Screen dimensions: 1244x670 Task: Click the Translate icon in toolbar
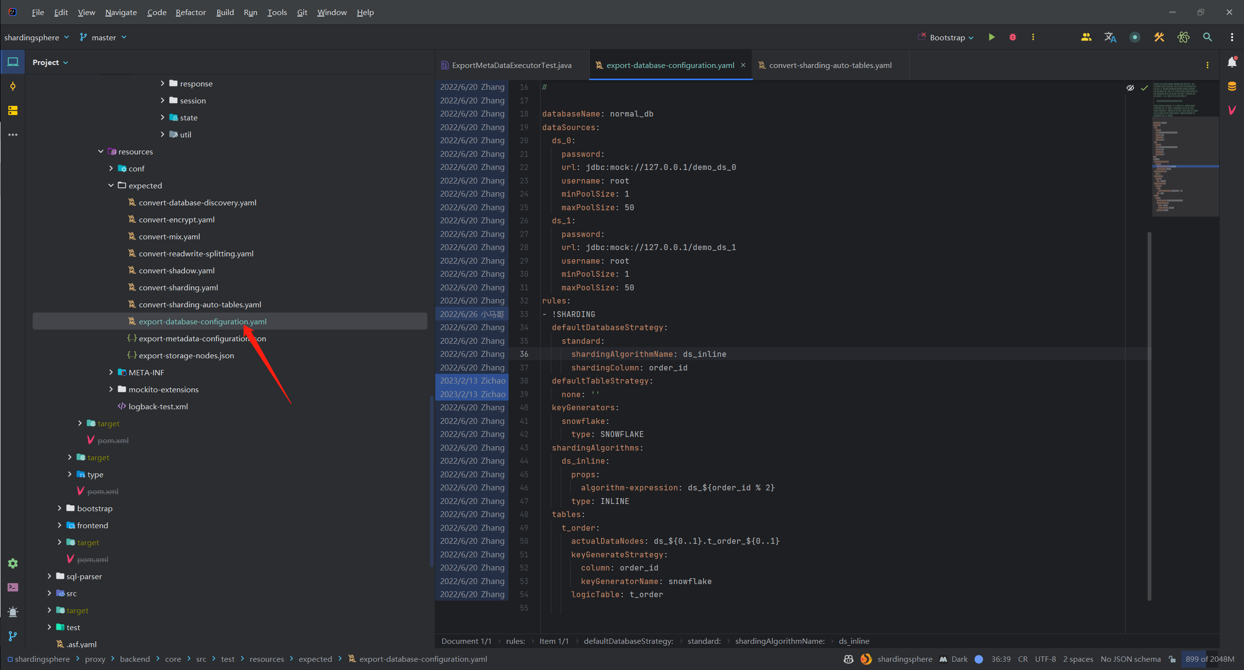(x=1110, y=37)
